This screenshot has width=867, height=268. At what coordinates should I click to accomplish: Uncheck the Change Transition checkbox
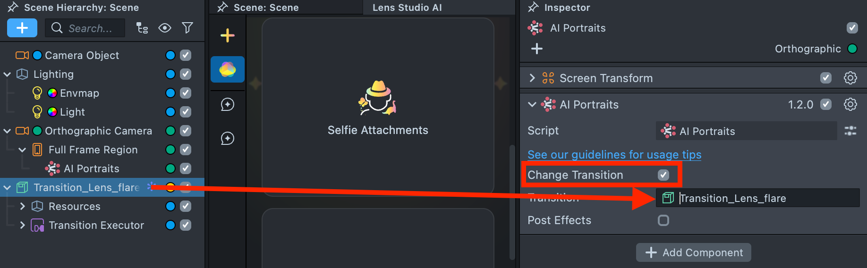pyautogui.click(x=663, y=175)
